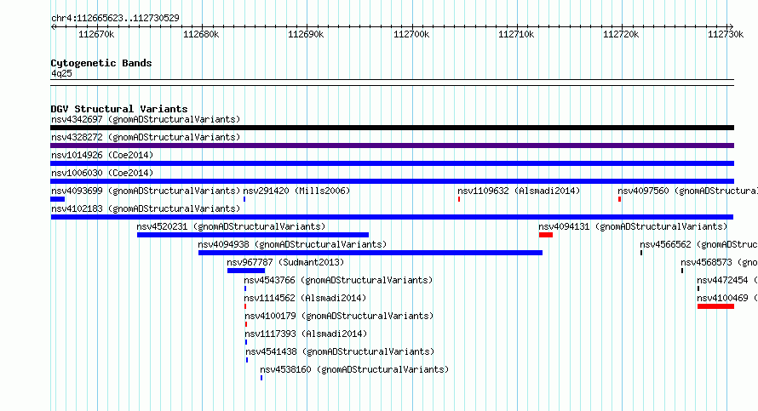Open the nsv1117393 (Alsmadi2014) label
Screen dimensions: 758x411
[x=306, y=334]
